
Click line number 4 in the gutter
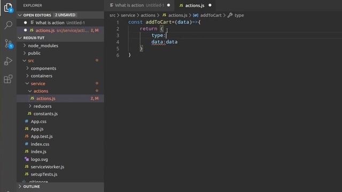(x=118, y=42)
